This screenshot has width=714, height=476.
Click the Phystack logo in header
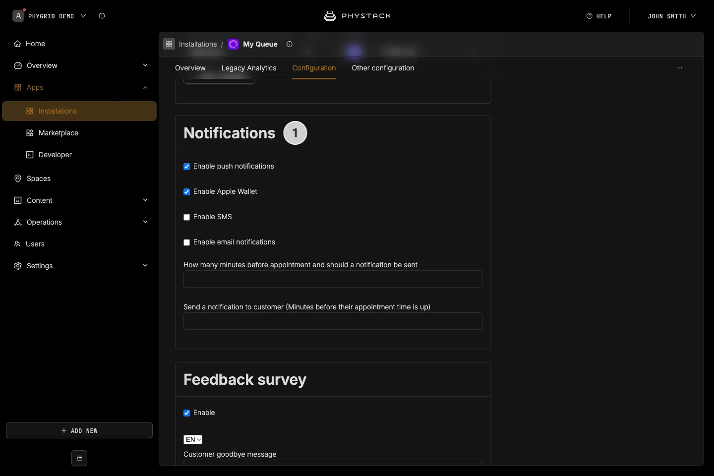pyautogui.click(x=357, y=16)
